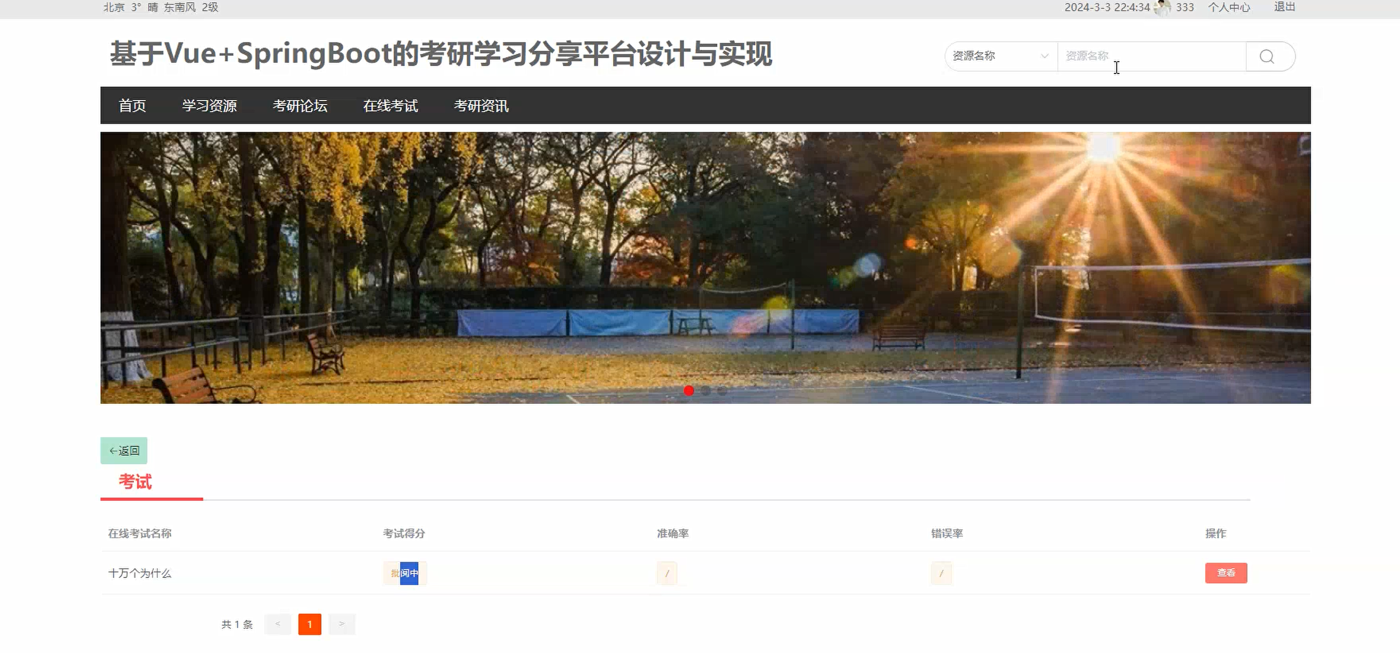The width and height of the screenshot is (1400, 653).
Task: Click the ←返回 back button
Action: point(124,450)
